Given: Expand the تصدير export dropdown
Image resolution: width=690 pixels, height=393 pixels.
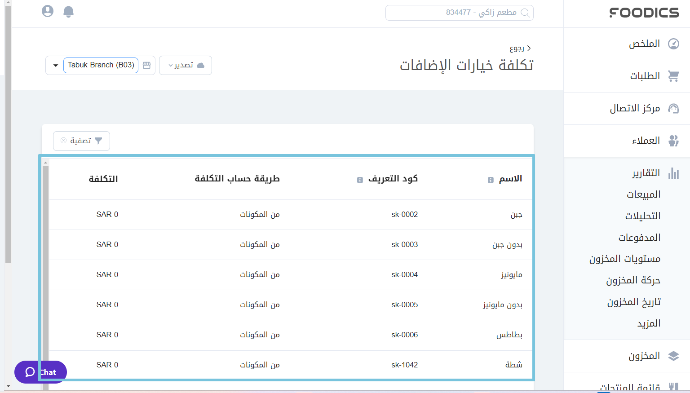Looking at the screenshot, I should (185, 65).
